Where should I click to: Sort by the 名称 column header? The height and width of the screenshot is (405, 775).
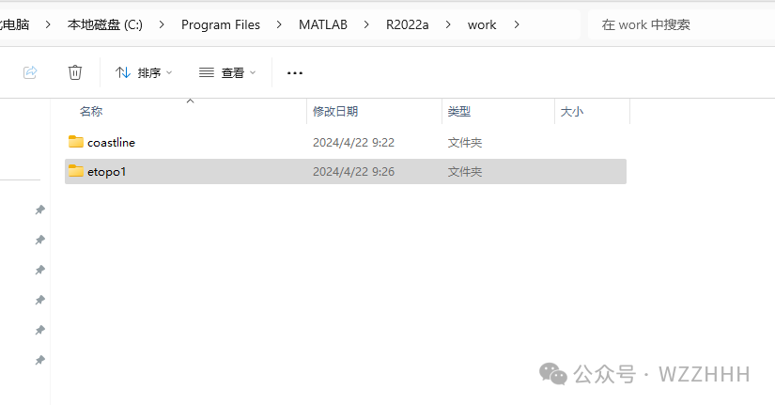tap(91, 111)
